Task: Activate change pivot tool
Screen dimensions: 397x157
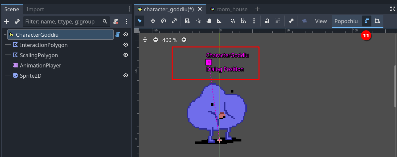Action: (198, 21)
